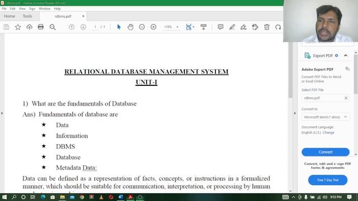This screenshot has width=358, height=201.
Task: Click the fit page tool icon
Action: coord(189,27)
